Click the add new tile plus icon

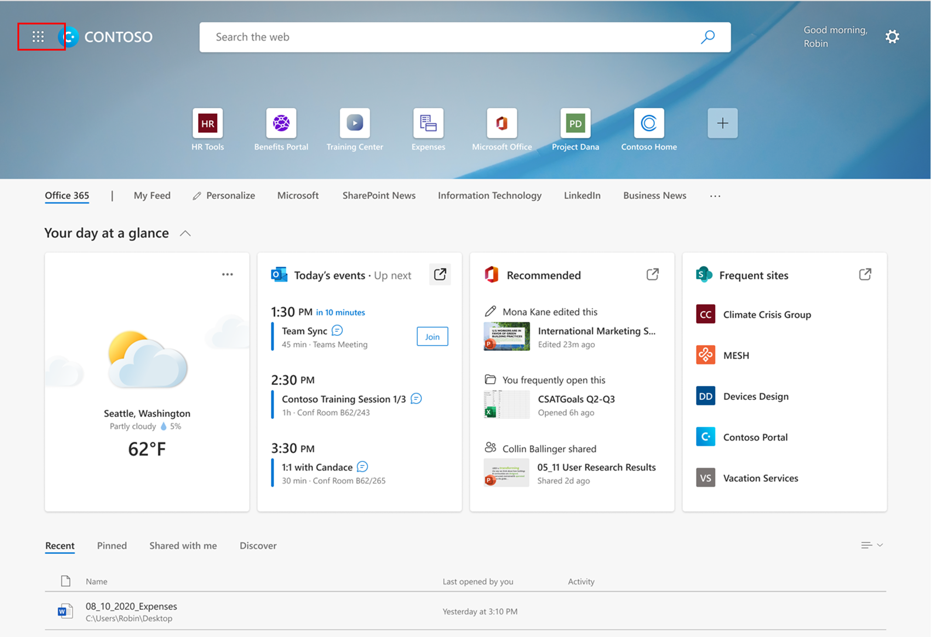pyautogui.click(x=722, y=123)
